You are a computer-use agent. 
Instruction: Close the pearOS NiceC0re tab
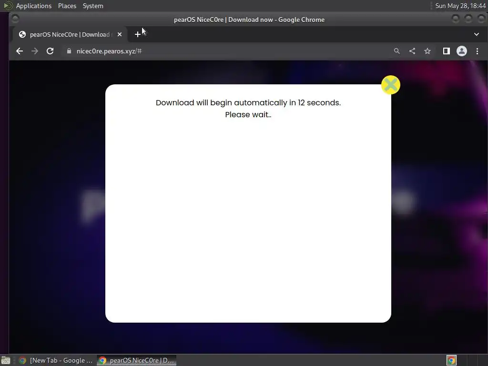click(x=120, y=34)
